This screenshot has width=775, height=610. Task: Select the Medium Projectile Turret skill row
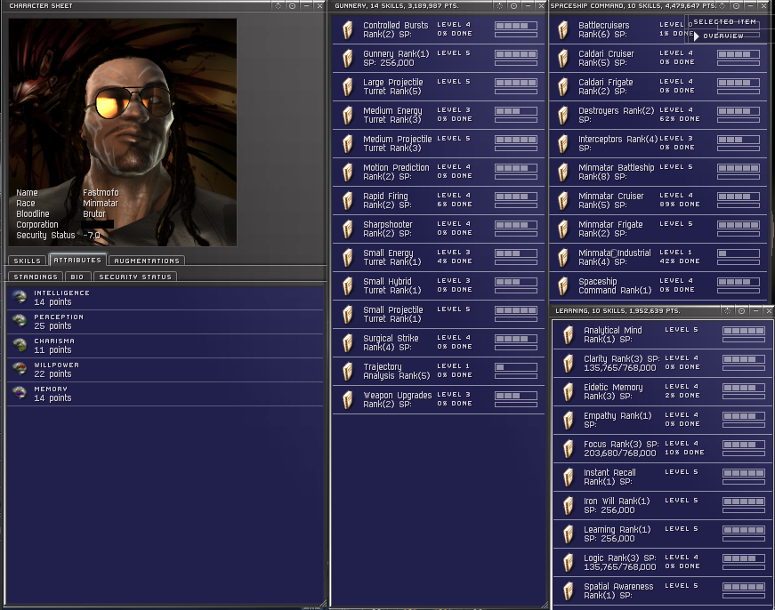(x=439, y=144)
